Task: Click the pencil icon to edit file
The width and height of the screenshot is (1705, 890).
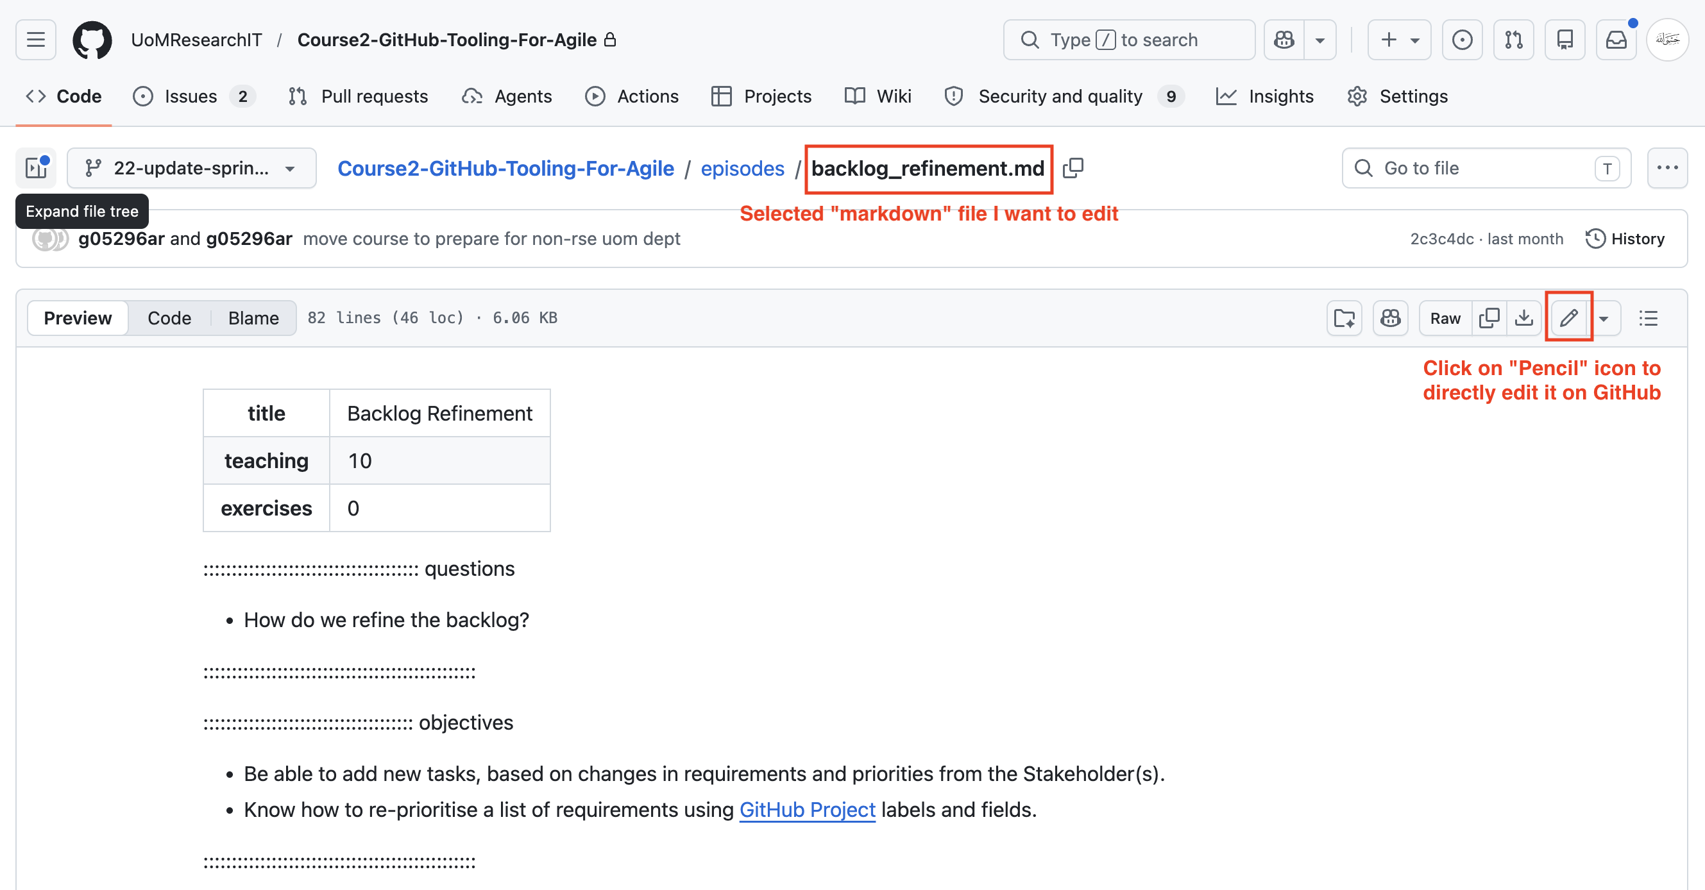Action: (1568, 317)
